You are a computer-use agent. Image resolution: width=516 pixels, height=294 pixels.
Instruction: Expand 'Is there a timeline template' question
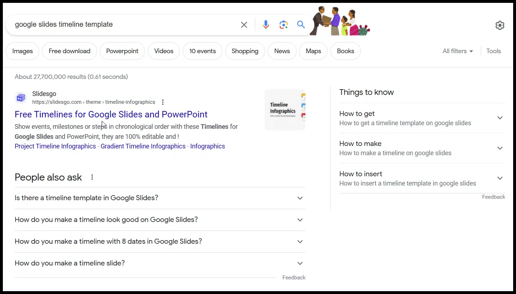300,198
